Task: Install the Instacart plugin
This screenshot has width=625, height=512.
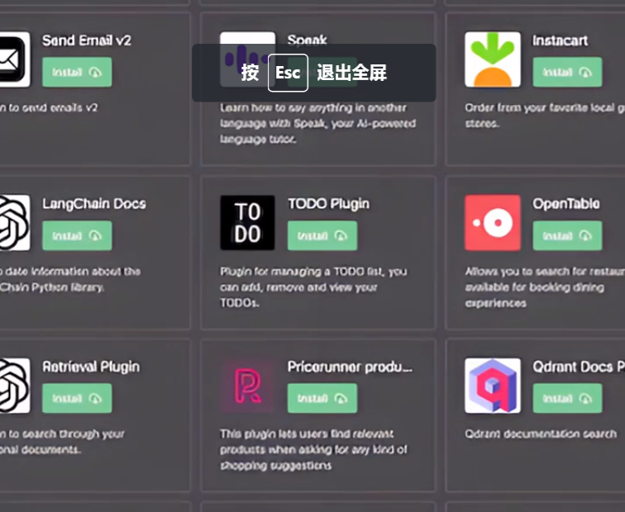Action: (x=567, y=72)
